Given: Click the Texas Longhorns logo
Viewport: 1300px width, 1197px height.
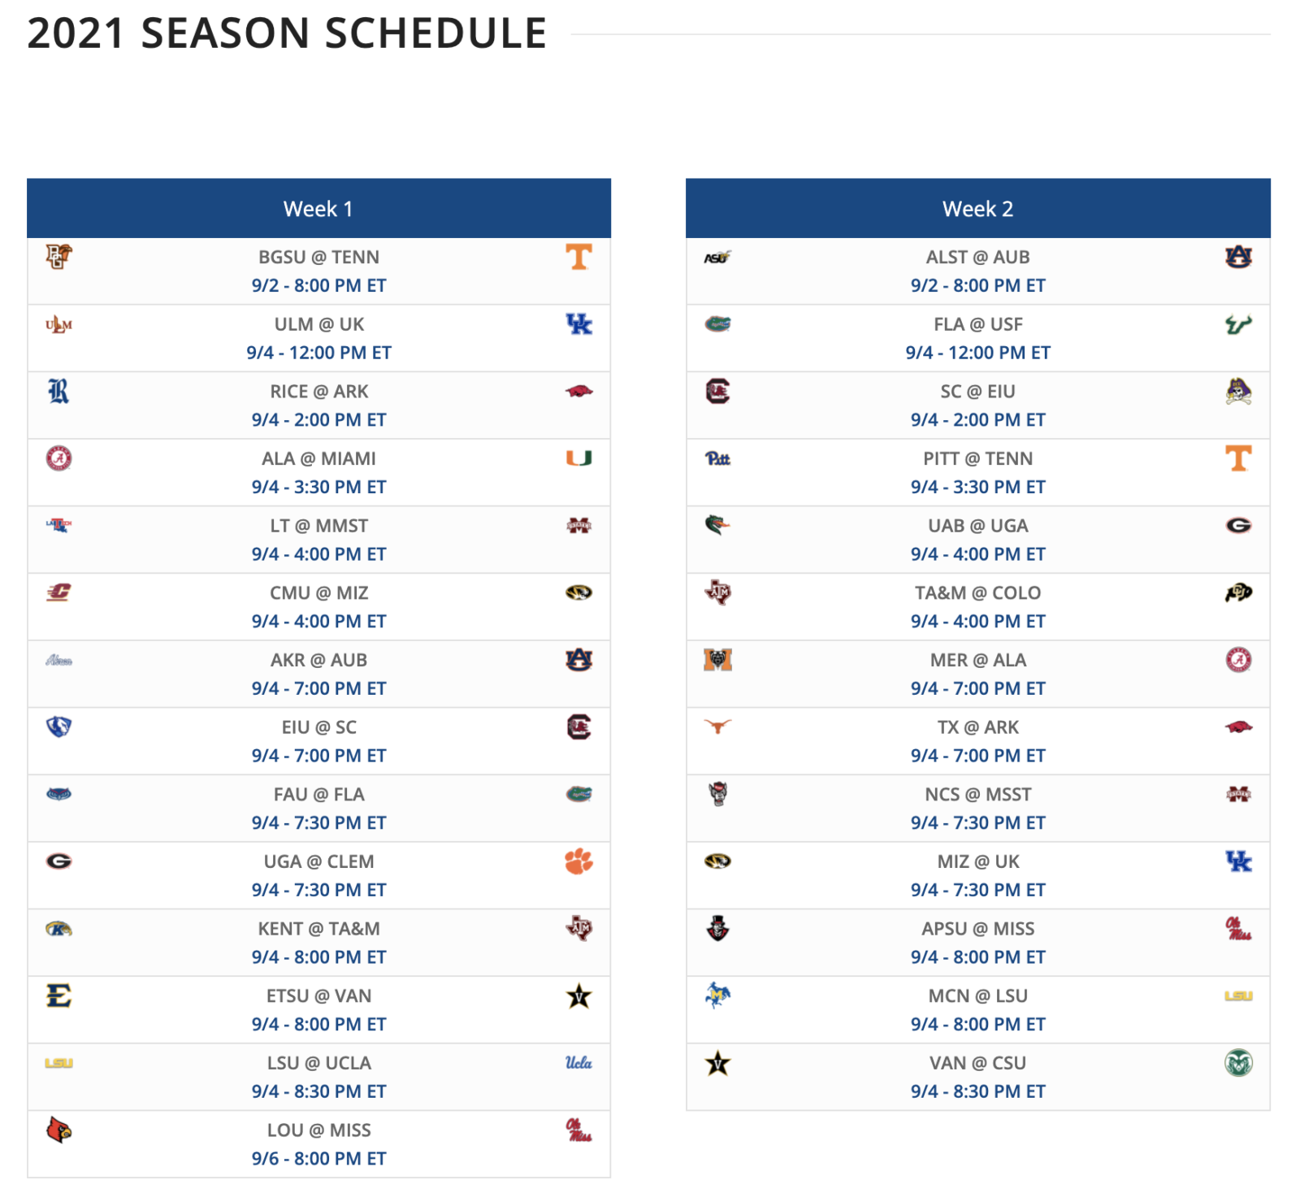Looking at the screenshot, I should 717,726.
